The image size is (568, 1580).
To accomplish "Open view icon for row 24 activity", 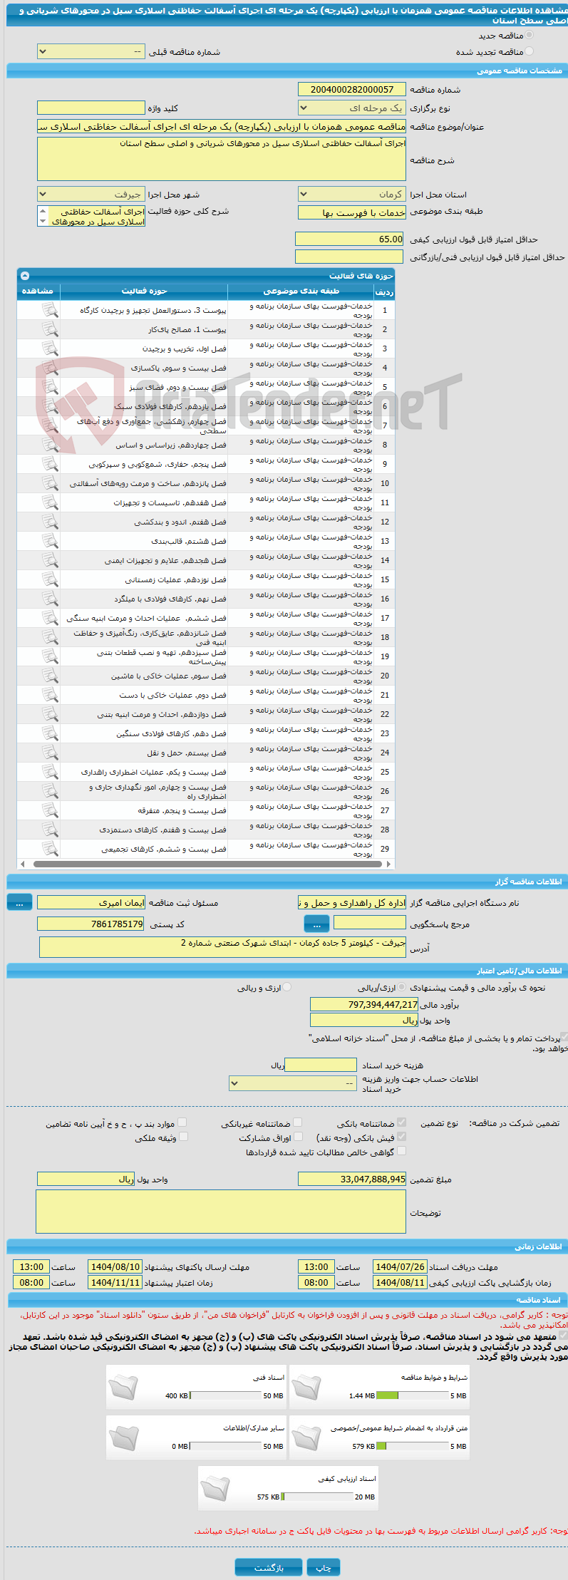I will (x=49, y=753).
